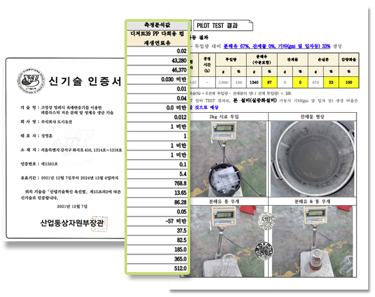
Task: Select the '13.65' value cell
Action: pyautogui.click(x=157, y=193)
